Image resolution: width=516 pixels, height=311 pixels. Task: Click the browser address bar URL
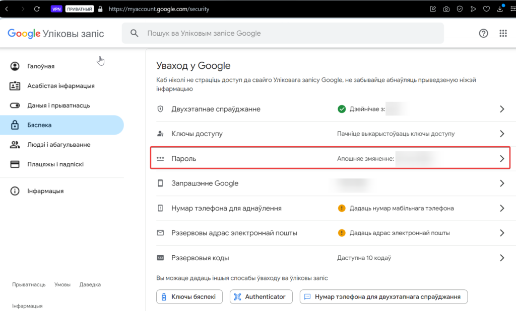[159, 9]
